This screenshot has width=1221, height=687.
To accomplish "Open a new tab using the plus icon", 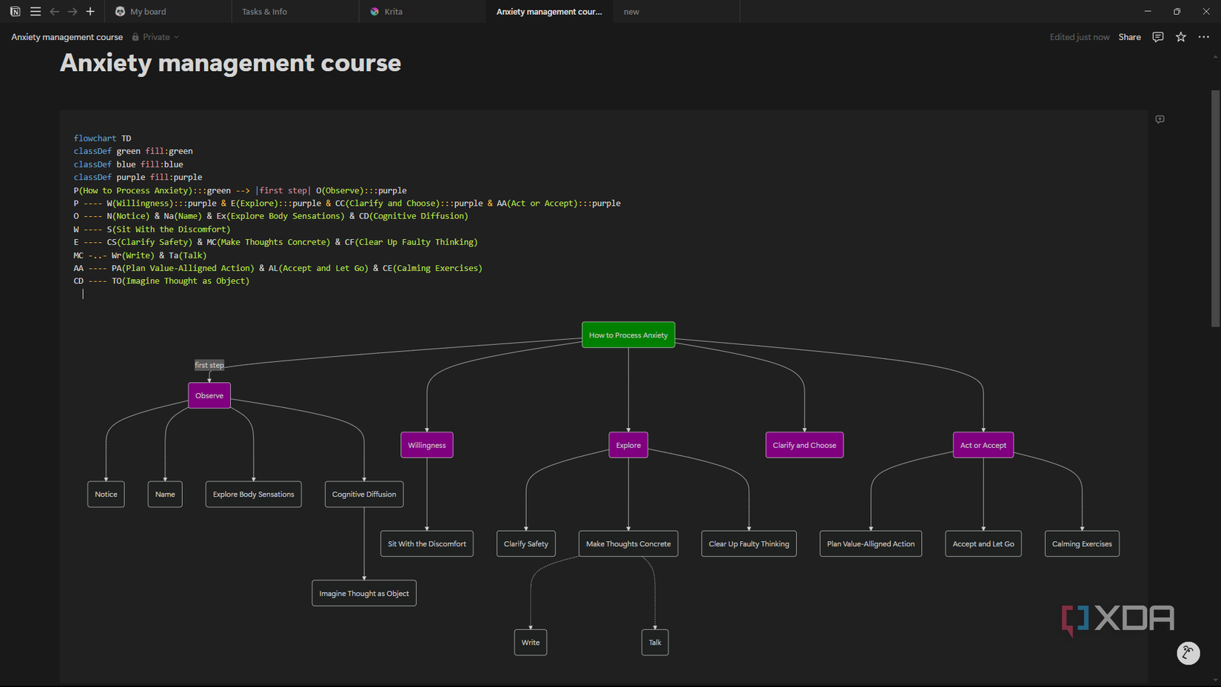I will pyautogui.click(x=90, y=11).
